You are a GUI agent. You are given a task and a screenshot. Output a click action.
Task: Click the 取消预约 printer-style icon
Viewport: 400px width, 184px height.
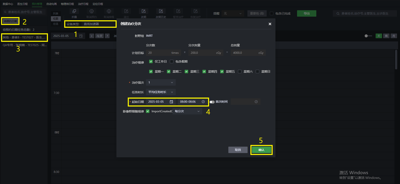pos(92,12)
